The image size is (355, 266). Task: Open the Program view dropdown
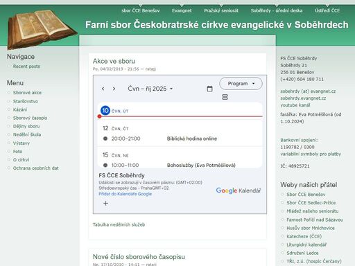tap(241, 84)
